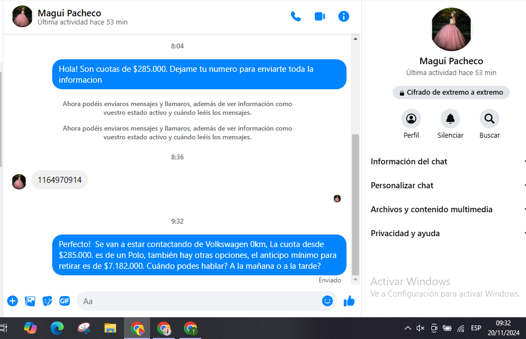Toggle the muted volume icon in system tray
Viewport: 526px width, 339px height.
coord(420,328)
